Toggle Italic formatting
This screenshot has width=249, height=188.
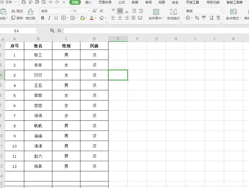[x=49, y=18]
